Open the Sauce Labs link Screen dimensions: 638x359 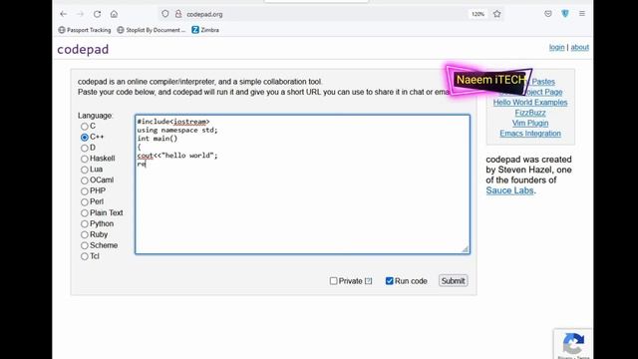point(509,190)
